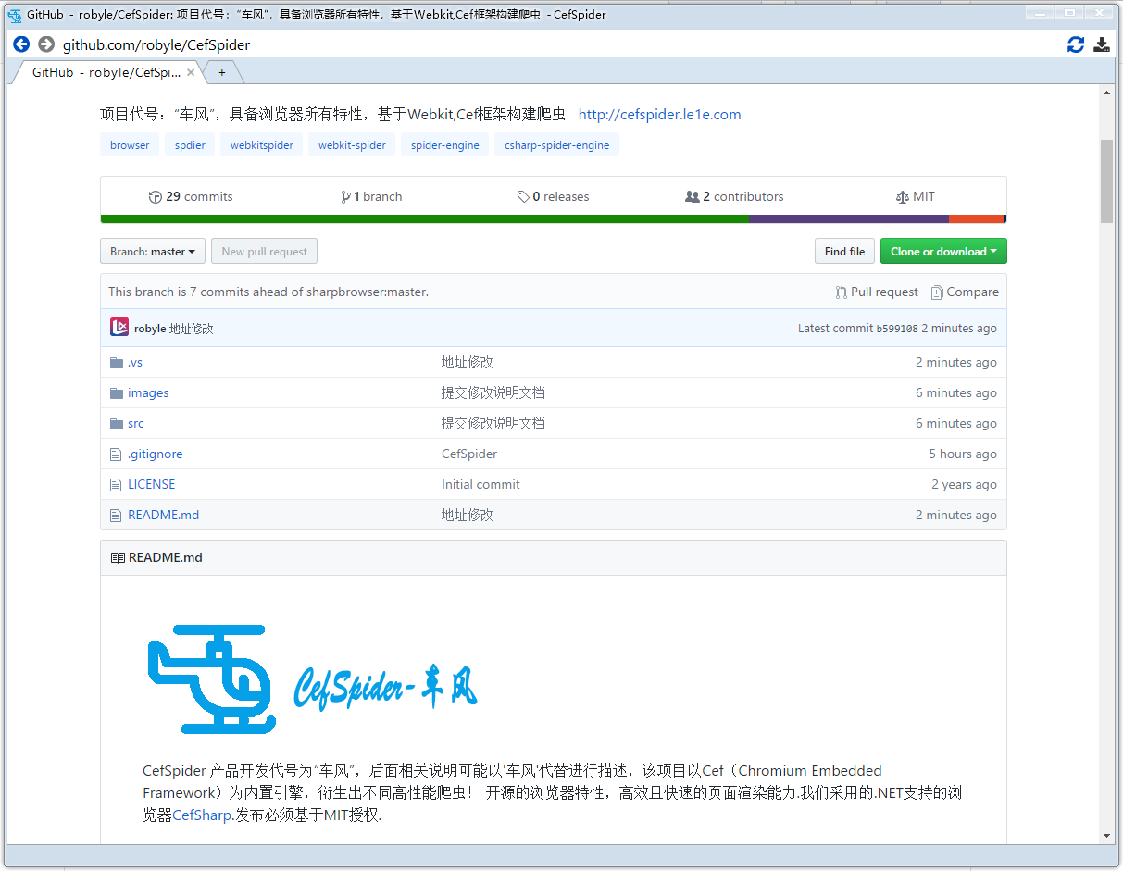Open latest commit message 地址修改
The height and width of the screenshot is (871, 1123).
pos(192,329)
